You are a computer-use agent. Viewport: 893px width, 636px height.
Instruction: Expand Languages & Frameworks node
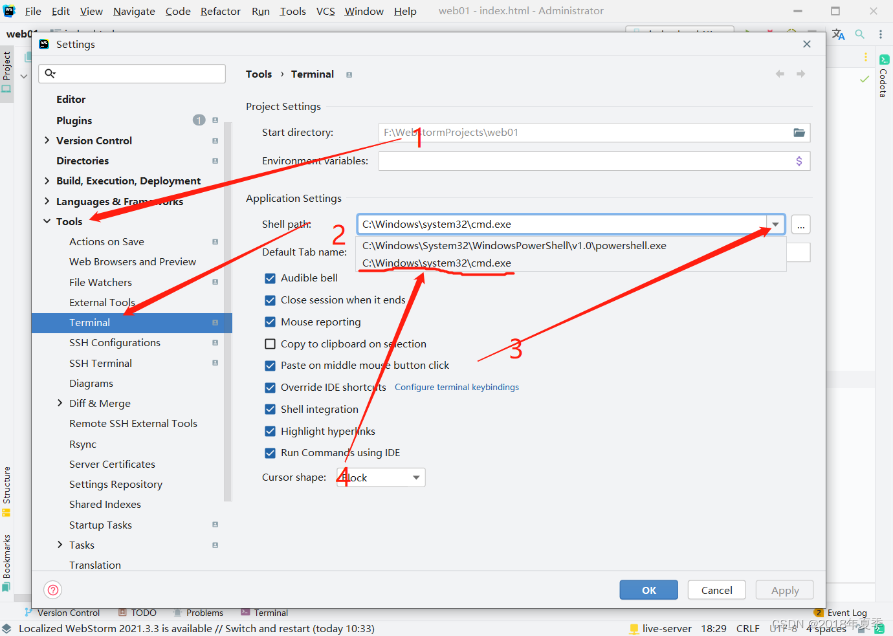47,201
